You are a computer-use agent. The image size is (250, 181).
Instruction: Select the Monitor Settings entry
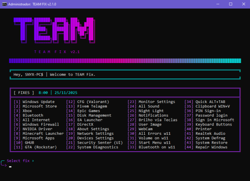[x=152, y=102]
